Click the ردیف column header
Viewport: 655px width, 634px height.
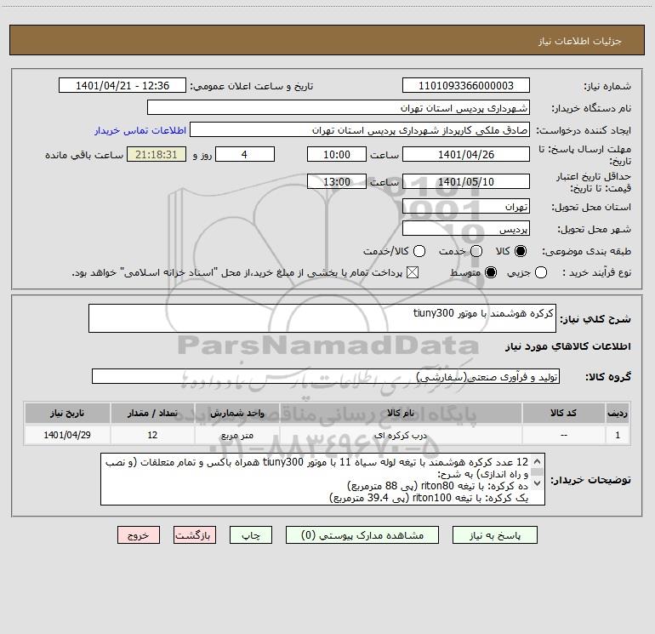[618, 413]
